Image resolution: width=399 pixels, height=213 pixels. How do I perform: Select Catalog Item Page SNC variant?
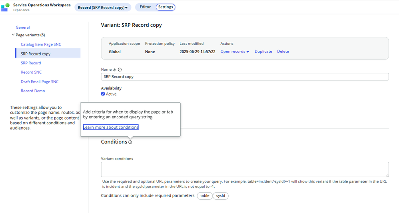click(x=41, y=44)
